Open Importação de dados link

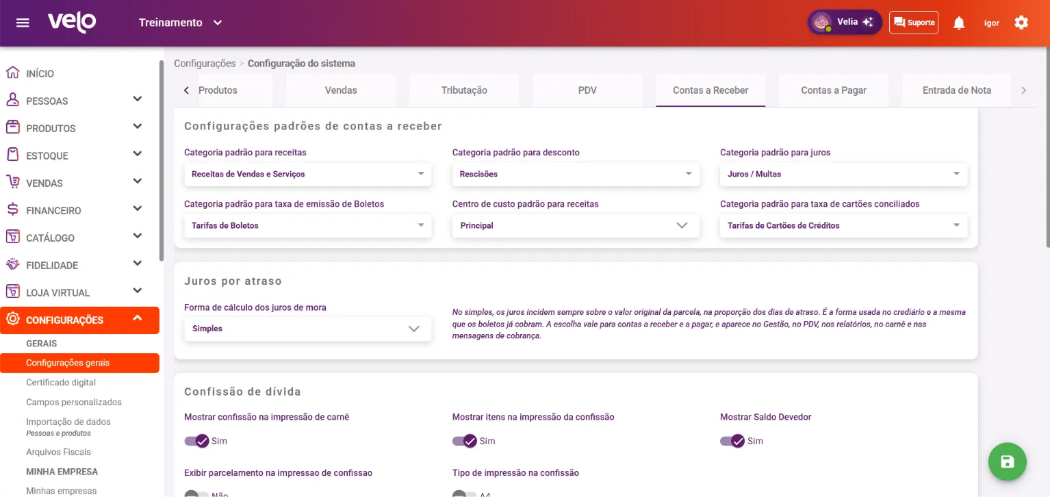[x=68, y=422]
